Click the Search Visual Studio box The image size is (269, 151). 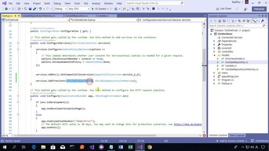pos(155,3)
